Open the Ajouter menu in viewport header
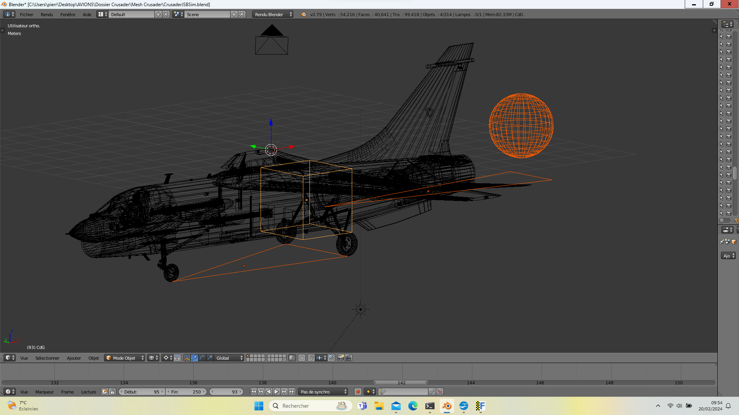739x415 pixels. pyautogui.click(x=74, y=358)
